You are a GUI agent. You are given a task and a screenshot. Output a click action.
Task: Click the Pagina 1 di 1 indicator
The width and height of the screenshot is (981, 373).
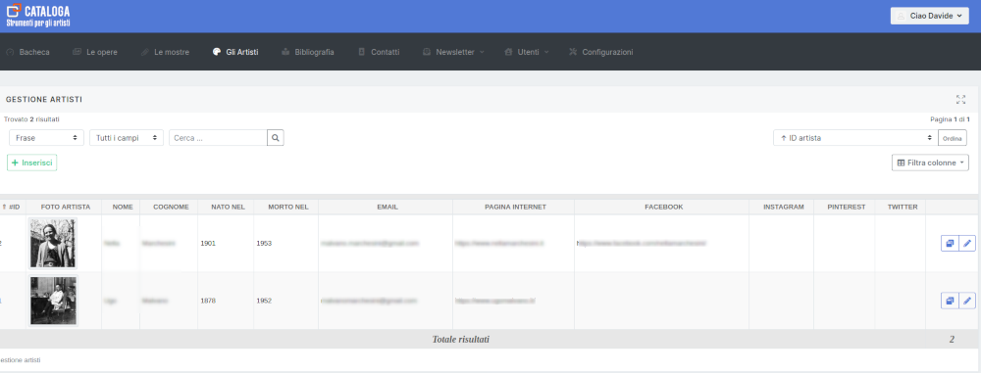950,119
